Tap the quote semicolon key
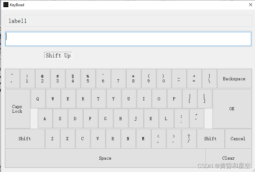 point(197,119)
